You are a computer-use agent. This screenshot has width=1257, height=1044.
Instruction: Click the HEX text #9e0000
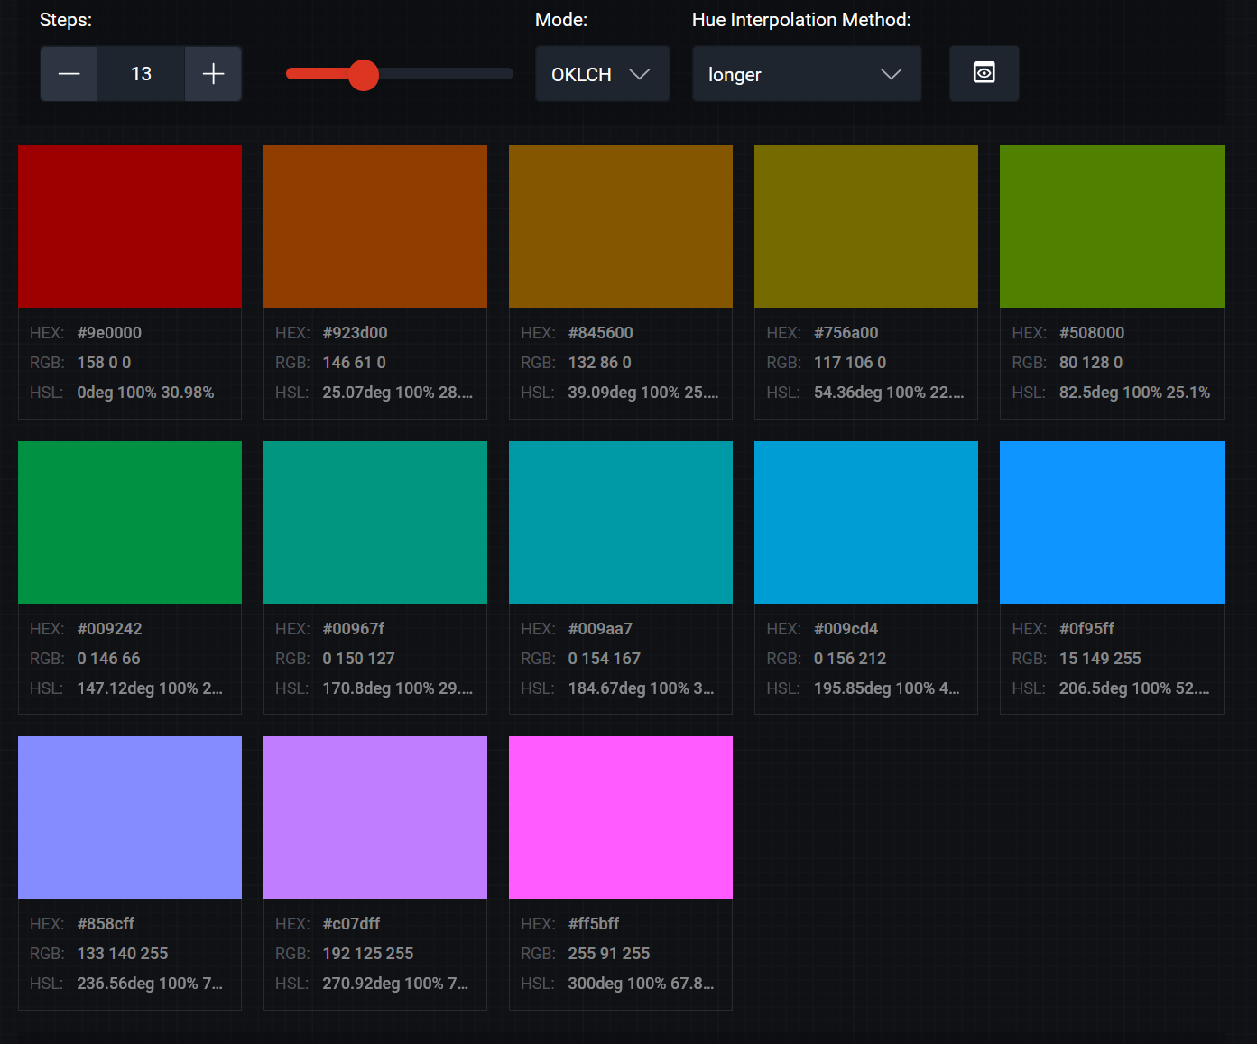click(109, 333)
